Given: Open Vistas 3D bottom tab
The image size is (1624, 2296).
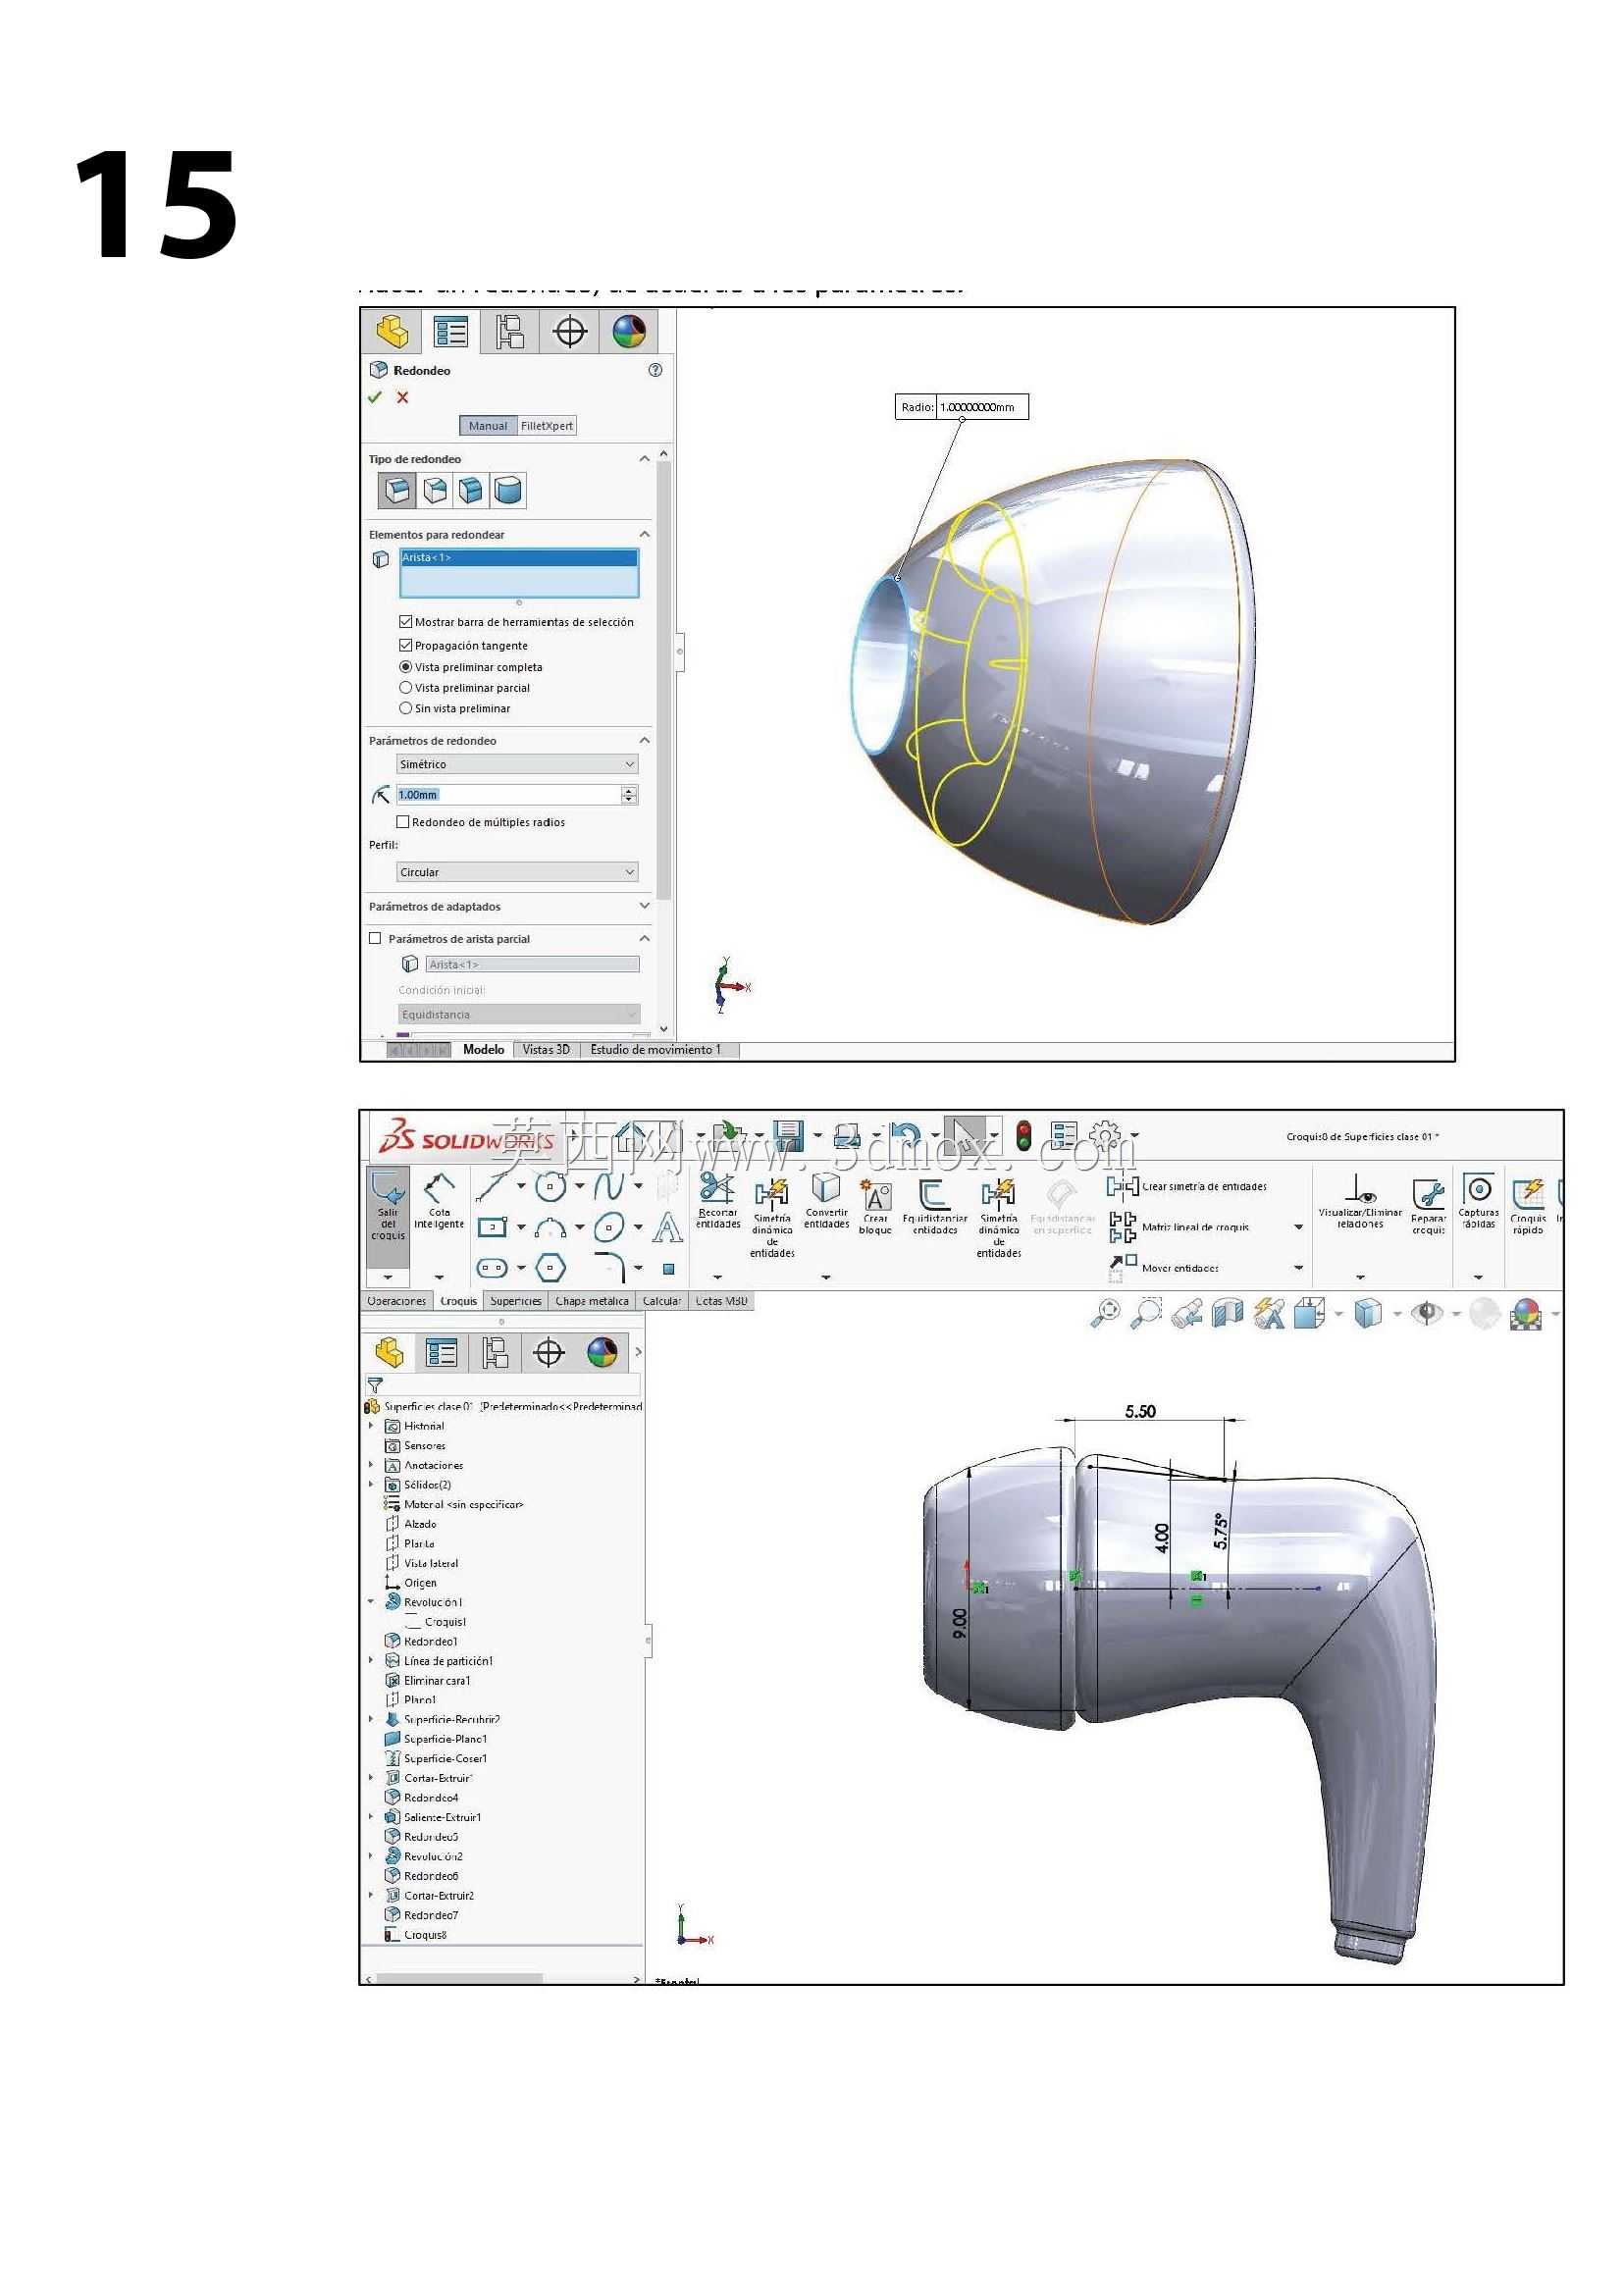Looking at the screenshot, I should click(x=546, y=1050).
